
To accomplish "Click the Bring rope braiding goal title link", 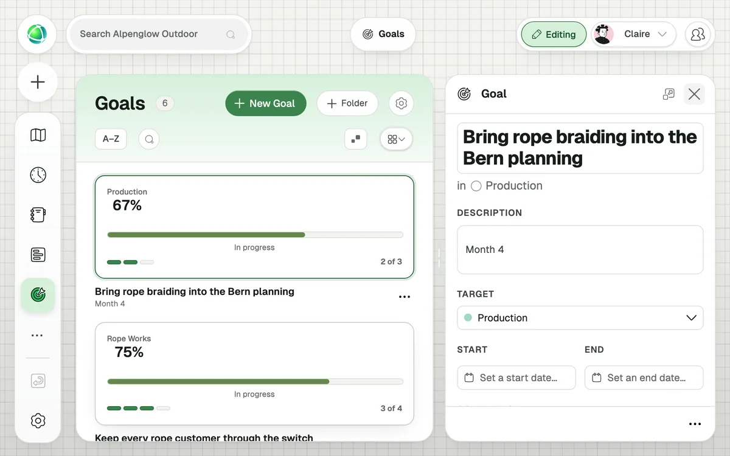I will (x=195, y=292).
